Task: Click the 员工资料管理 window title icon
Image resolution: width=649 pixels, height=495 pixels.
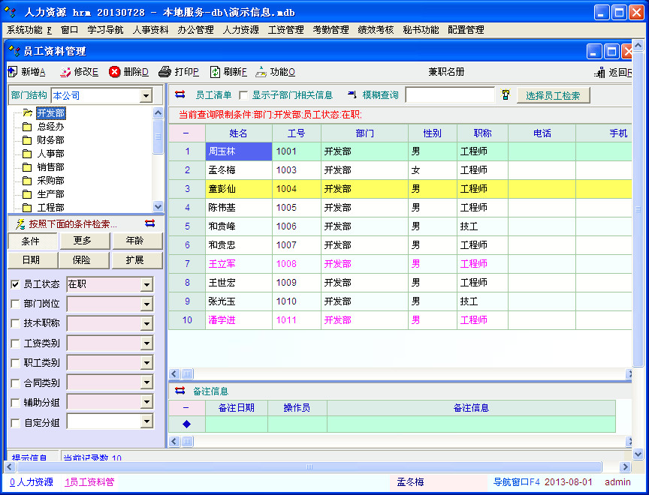Action: 14,51
